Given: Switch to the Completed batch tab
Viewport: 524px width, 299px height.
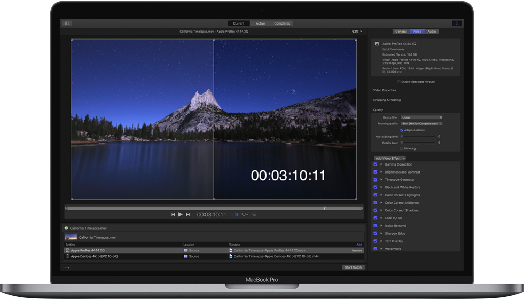Looking at the screenshot, I should coord(282,23).
